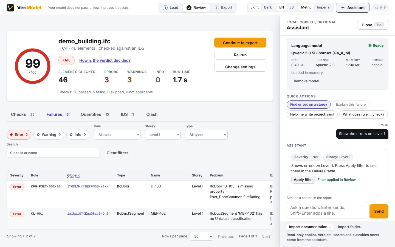The height and width of the screenshot is (247, 395).
Task: Select ES language option
Action: pyautogui.click(x=292, y=7)
